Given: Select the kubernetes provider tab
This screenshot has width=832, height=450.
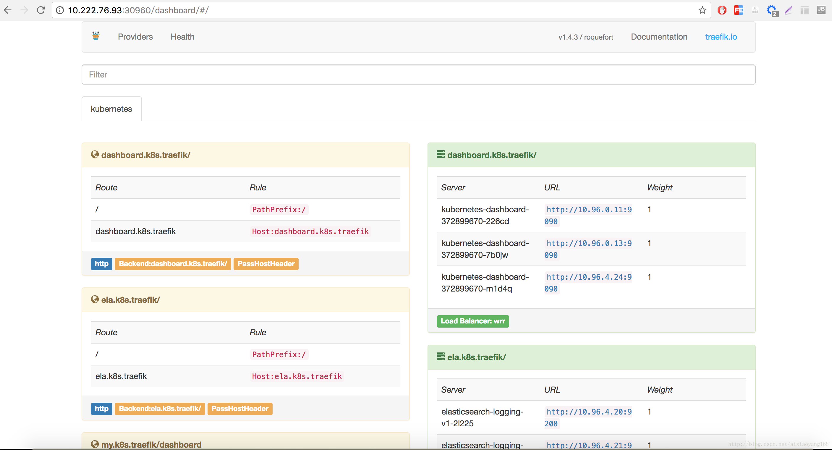Looking at the screenshot, I should 111,109.
